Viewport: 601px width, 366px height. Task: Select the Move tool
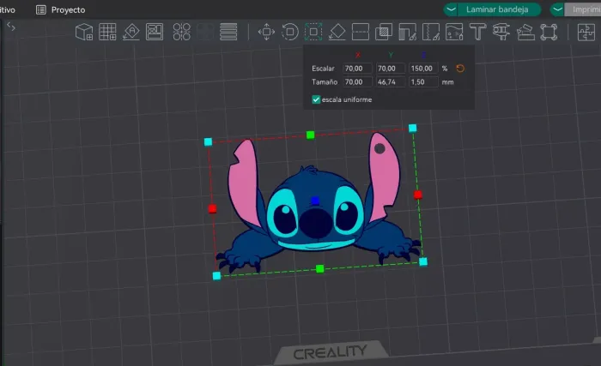tap(266, 33)
